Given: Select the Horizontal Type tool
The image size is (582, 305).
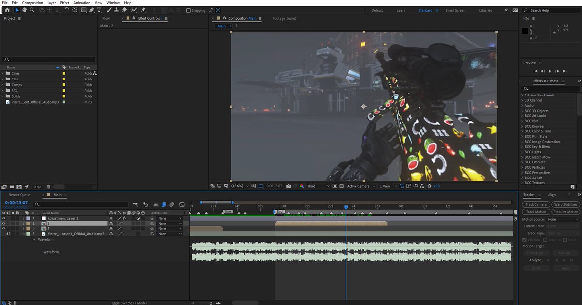Looking at the screenshot, I should point(99,10).
